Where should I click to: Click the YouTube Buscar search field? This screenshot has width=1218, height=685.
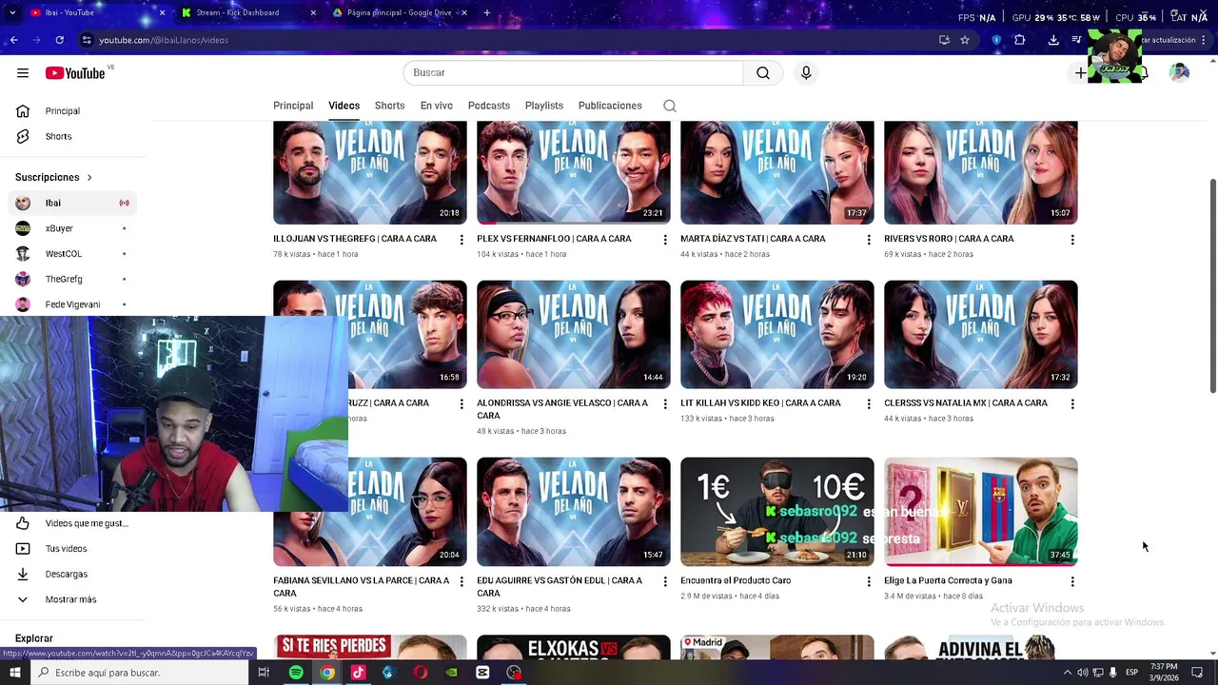[x=573, y=73]
